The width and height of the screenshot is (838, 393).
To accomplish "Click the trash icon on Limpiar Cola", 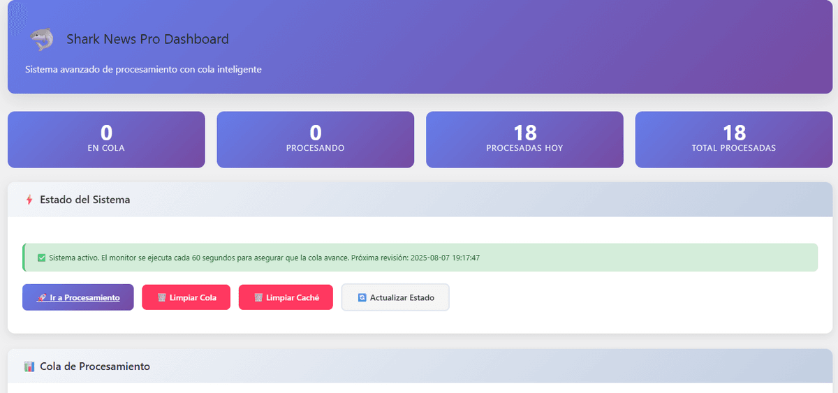I will pyautogui.click(x=161, y=297).
